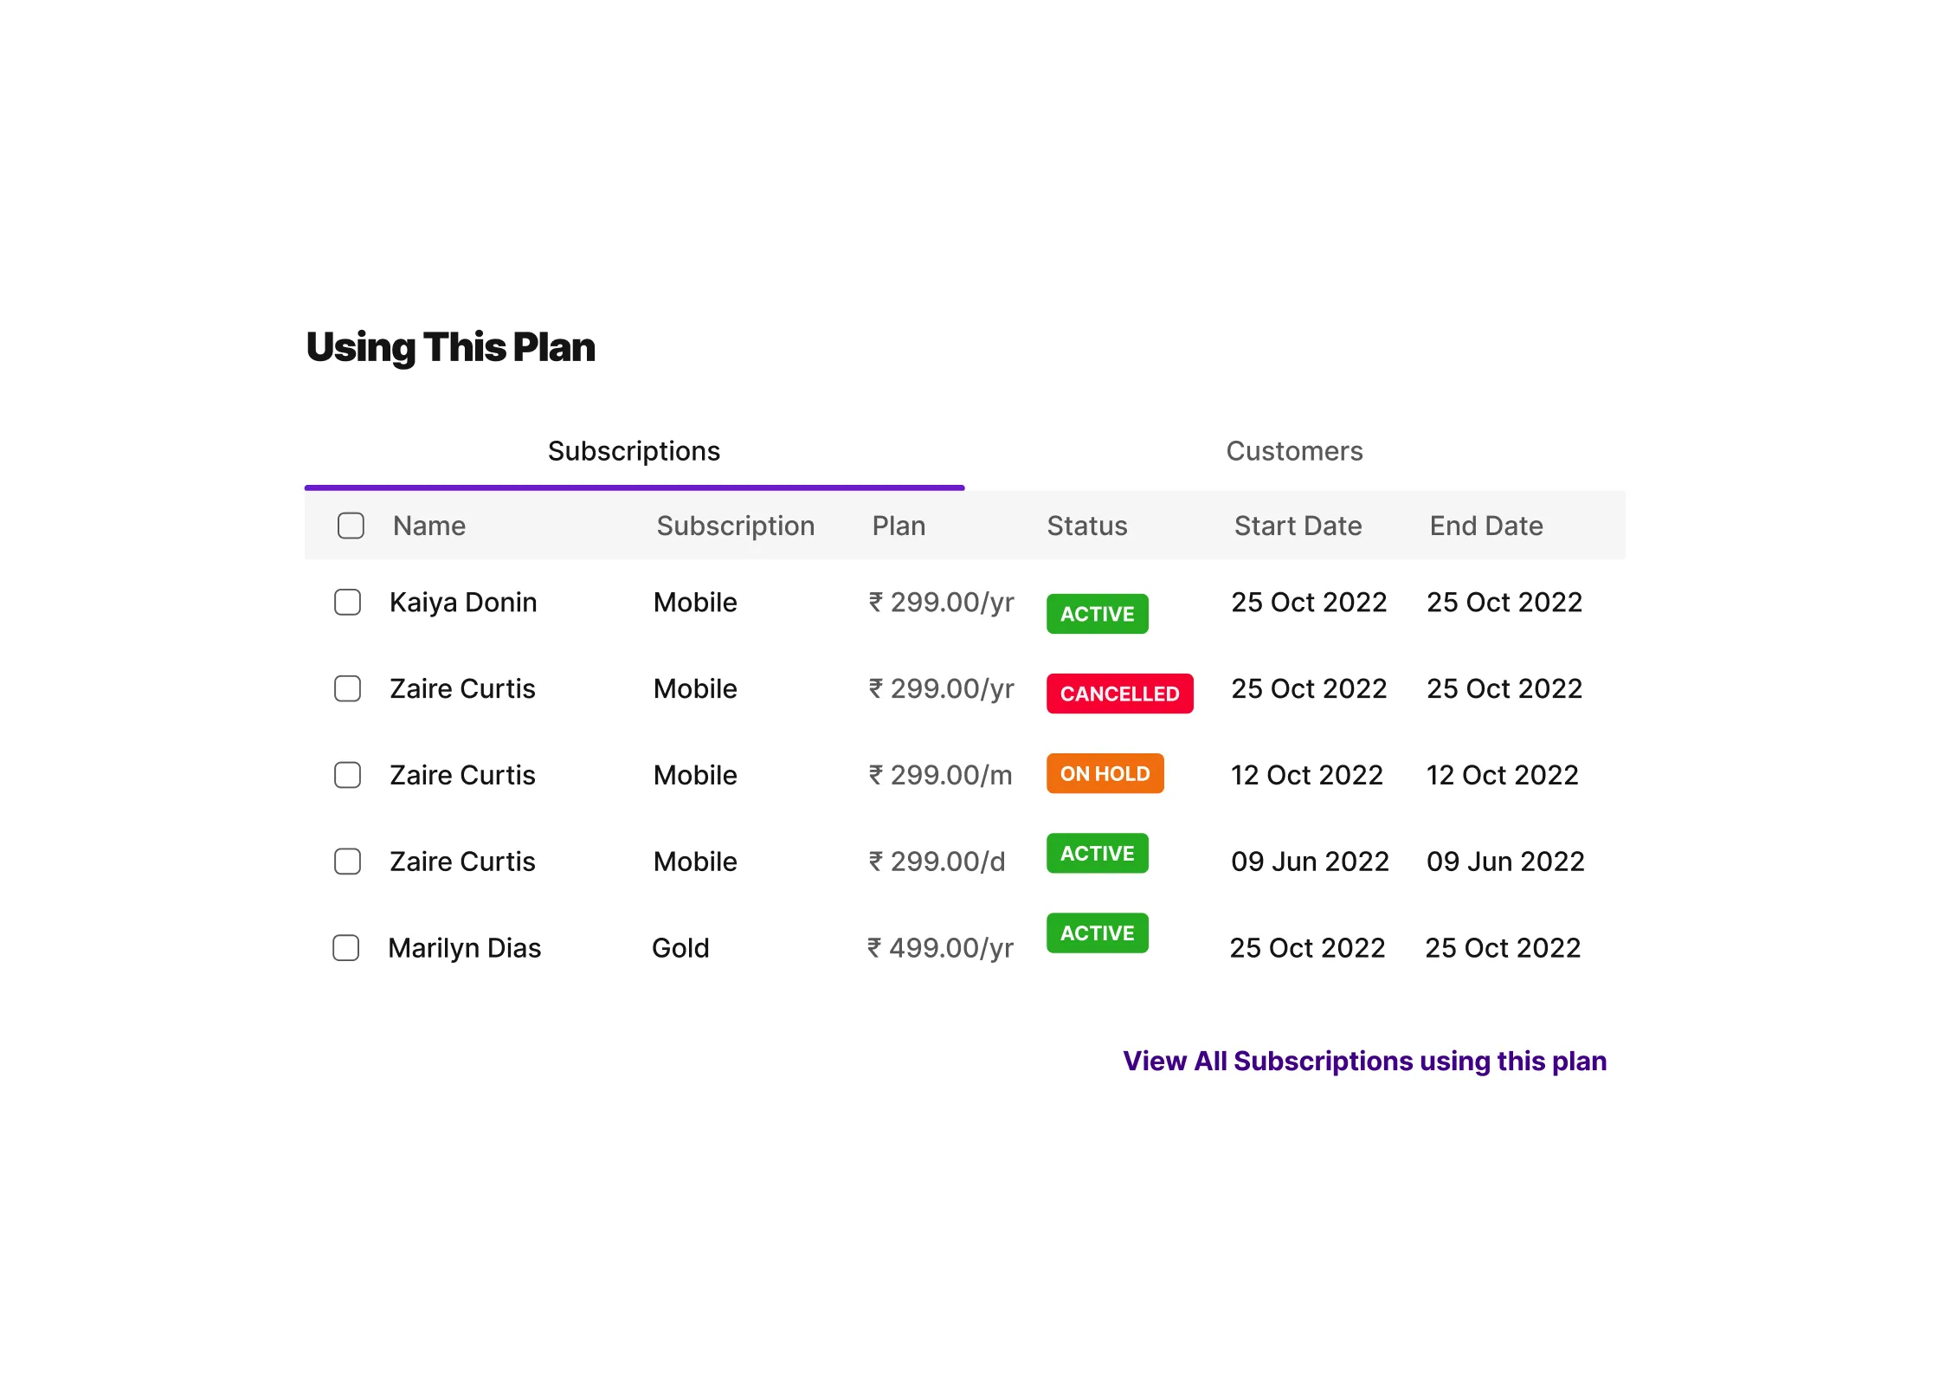Select checkbox for 09 Jun 2022 subscription
1939x1394 pixels.
pos(348,862)
